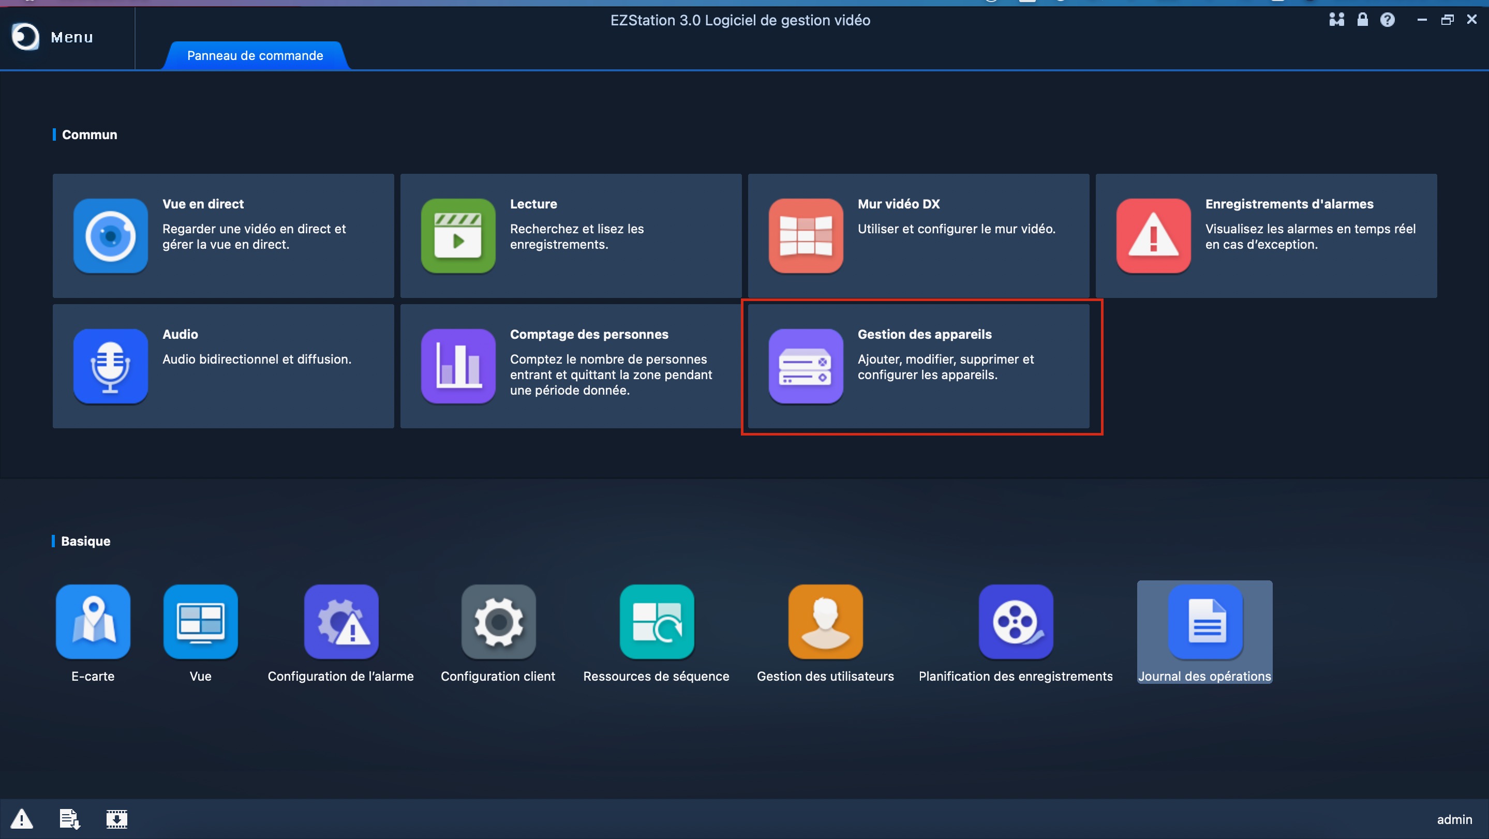Click the Vue en direct title text
Image resolution: width=1489 pixels, height=839 pixels.
click(203, 204)
